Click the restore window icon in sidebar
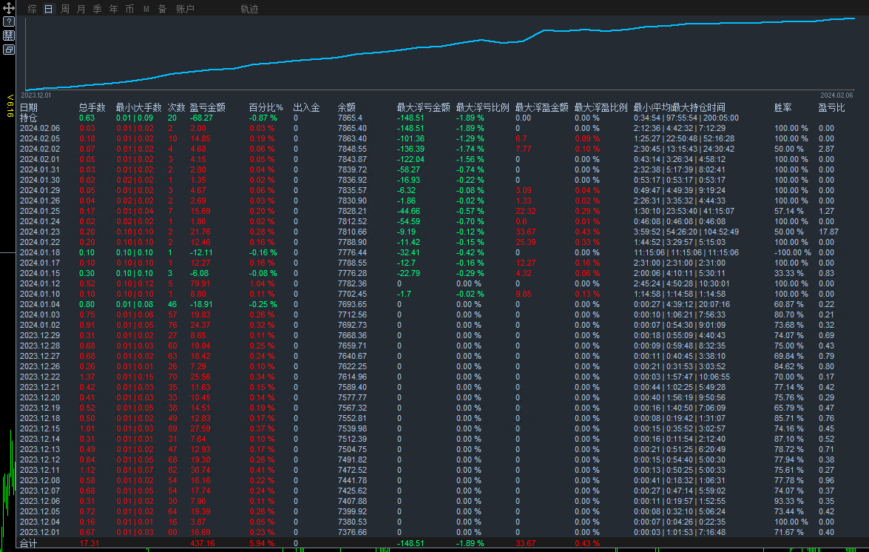Screen dimensions: 869x552 (x=9, y=50)
